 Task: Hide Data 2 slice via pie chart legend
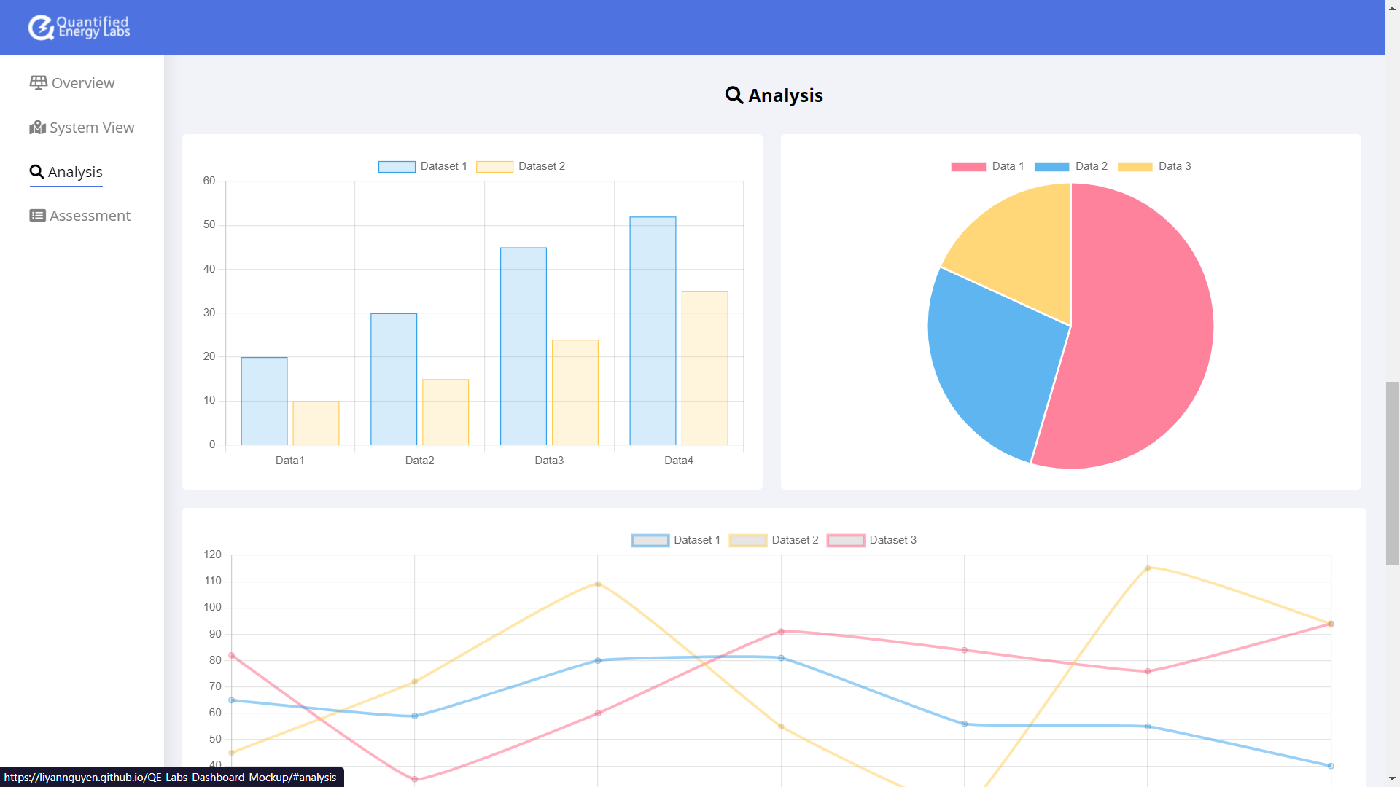1052,166
